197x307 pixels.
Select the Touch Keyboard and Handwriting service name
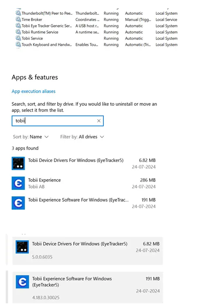pyautogui.click(x=47, y=45)
